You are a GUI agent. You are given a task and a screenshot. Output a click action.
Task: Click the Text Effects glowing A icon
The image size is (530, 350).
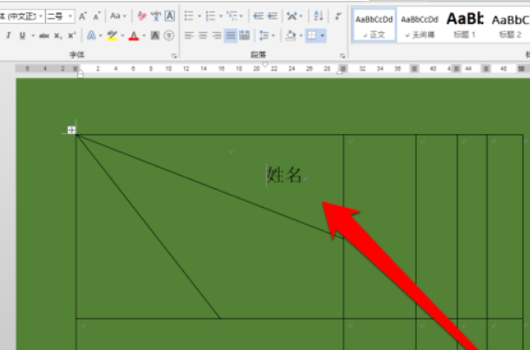pos(91,36)
